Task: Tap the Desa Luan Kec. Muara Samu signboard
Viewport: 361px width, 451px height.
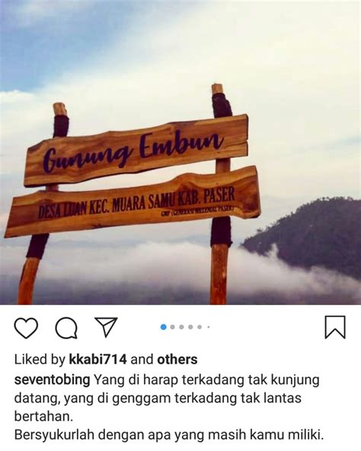Action: pyautogui.click(x=133, y=202)
